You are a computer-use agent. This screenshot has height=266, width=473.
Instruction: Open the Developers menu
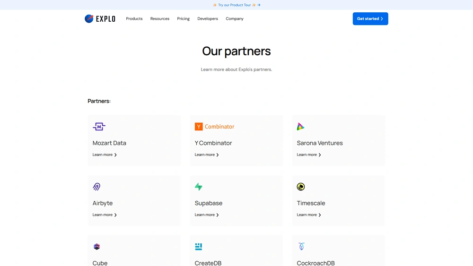[208, 19]
